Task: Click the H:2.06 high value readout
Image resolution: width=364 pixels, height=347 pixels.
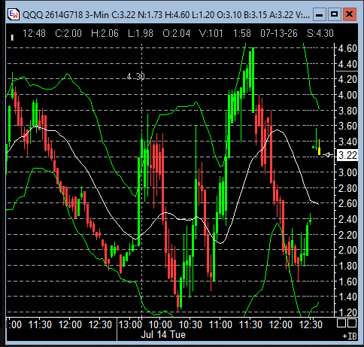Action: tap(105, 33)
